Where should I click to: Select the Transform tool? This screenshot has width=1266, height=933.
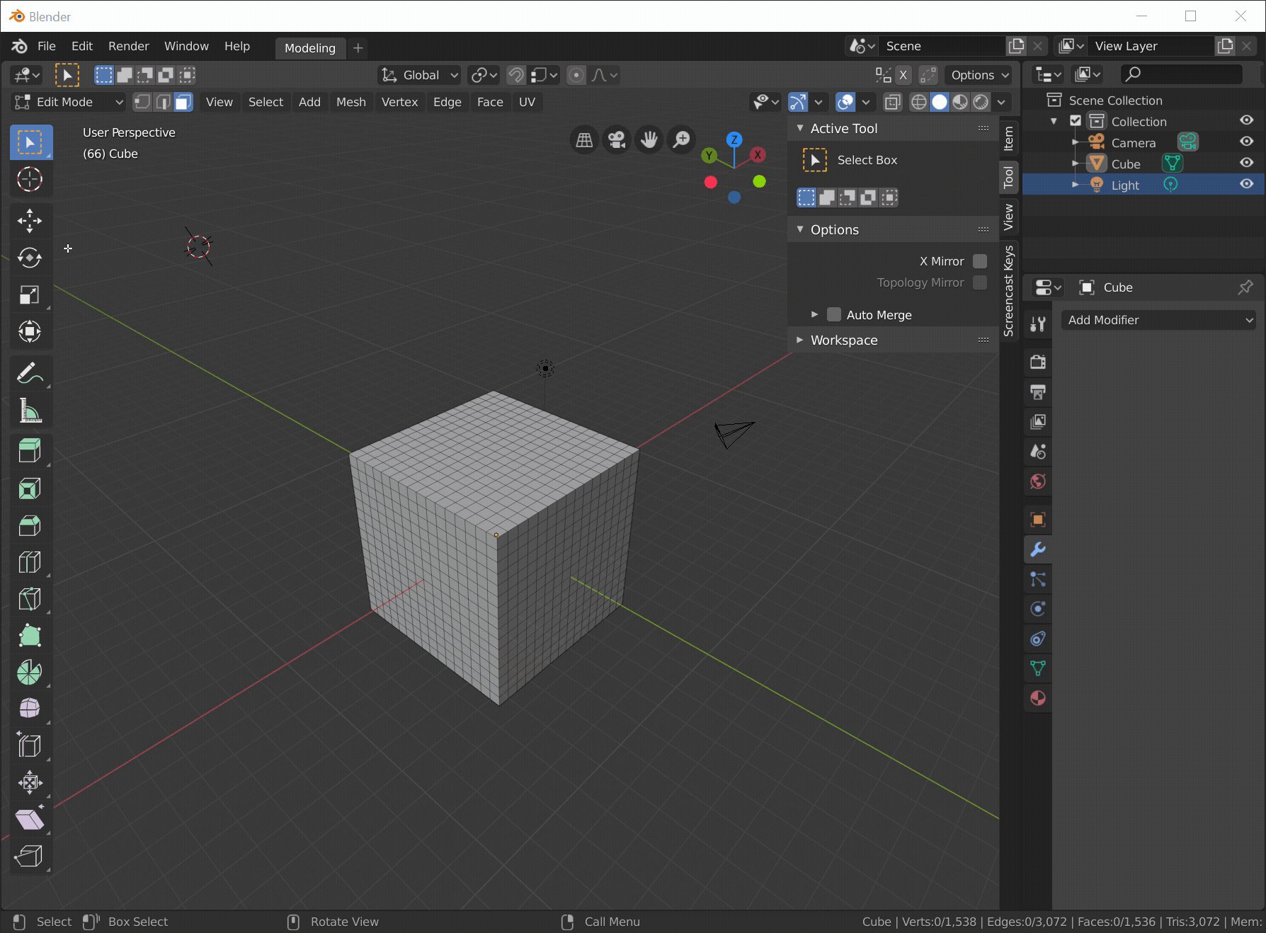(x=30, y=331)
